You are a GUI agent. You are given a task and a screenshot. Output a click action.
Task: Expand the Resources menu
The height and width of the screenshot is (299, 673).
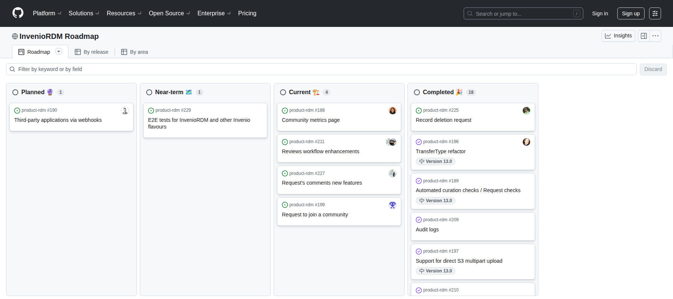click(124, 13)
